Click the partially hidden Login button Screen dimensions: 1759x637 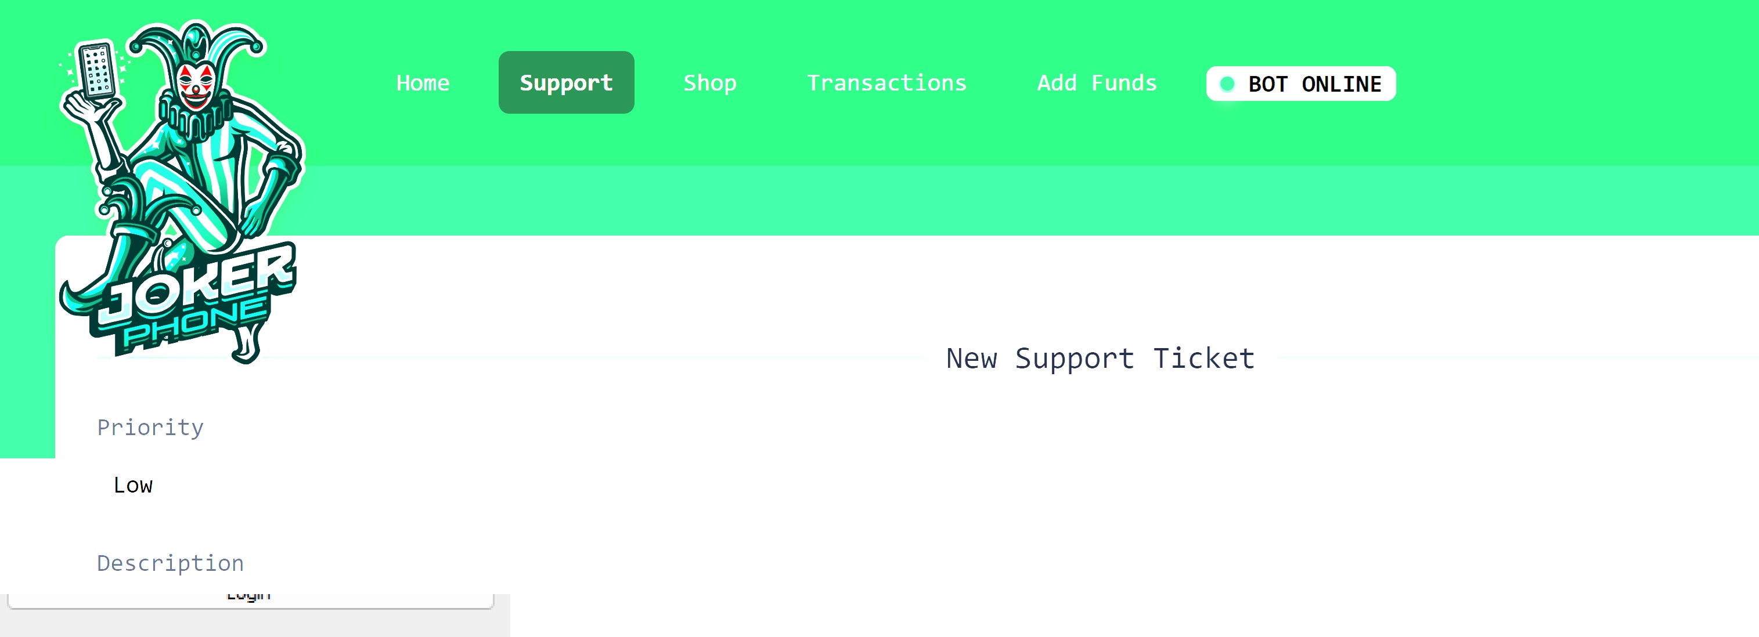250,600
